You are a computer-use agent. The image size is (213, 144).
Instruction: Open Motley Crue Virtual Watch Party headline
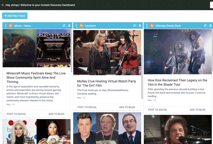click(x=106, y=83)
